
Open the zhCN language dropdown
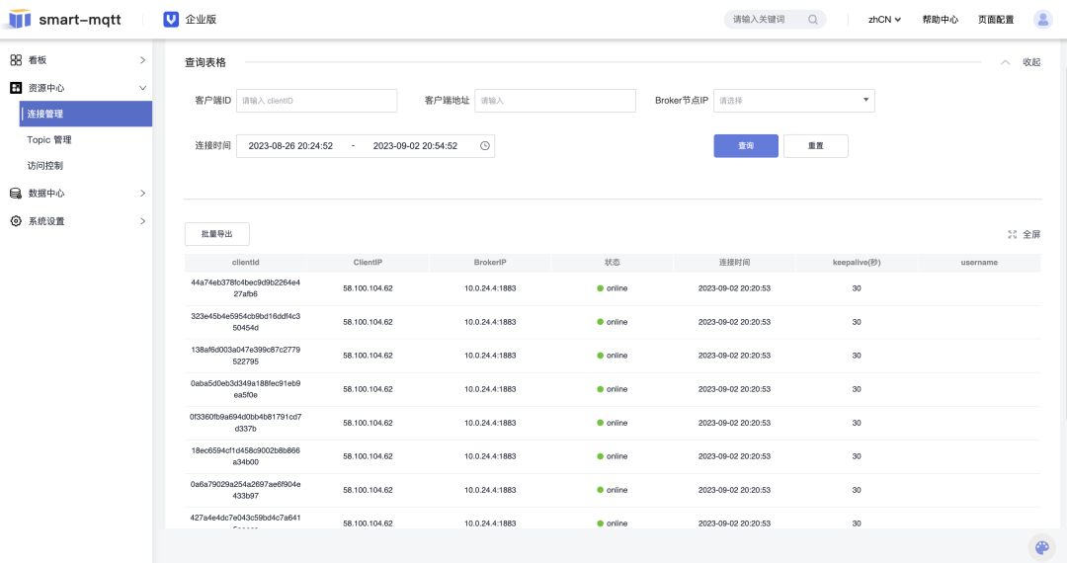[884, 19]
